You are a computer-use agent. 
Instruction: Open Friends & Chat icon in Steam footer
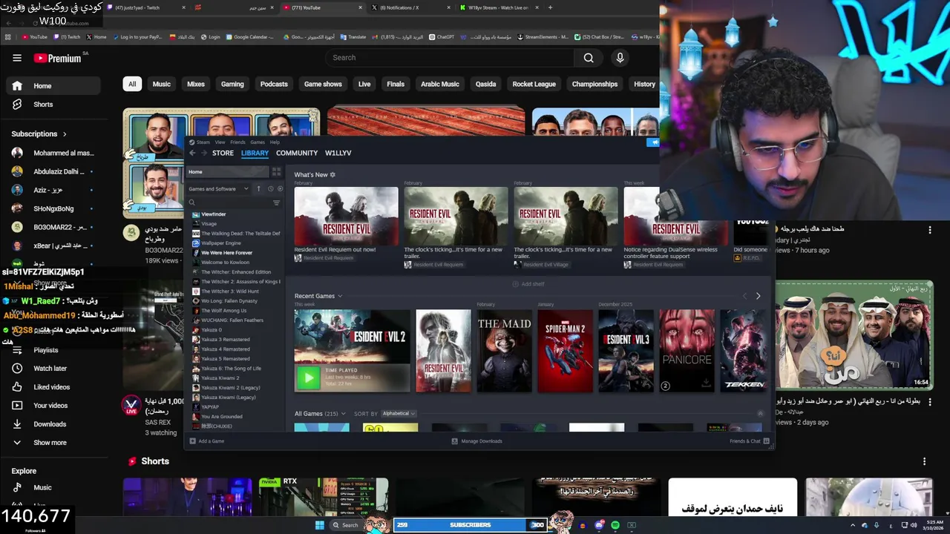(767, 441)
